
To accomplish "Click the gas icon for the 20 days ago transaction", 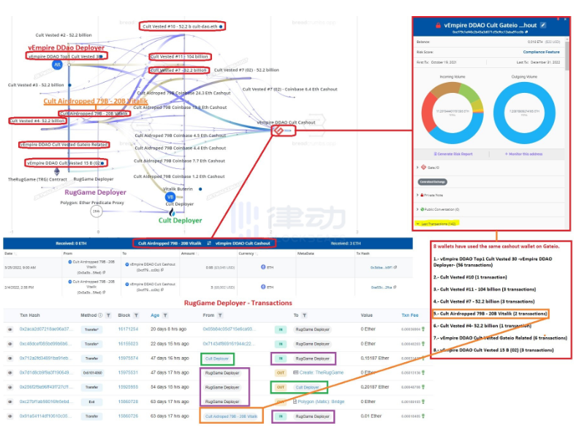I will [x=423, y=329].
